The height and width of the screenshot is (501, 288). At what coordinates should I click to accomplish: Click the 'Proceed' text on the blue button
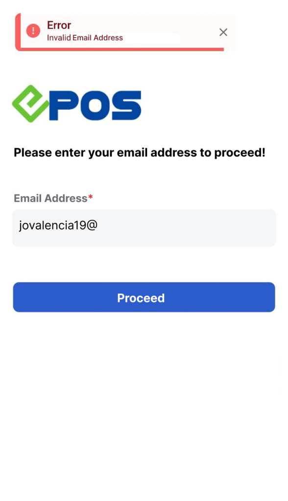coord(141,298)
